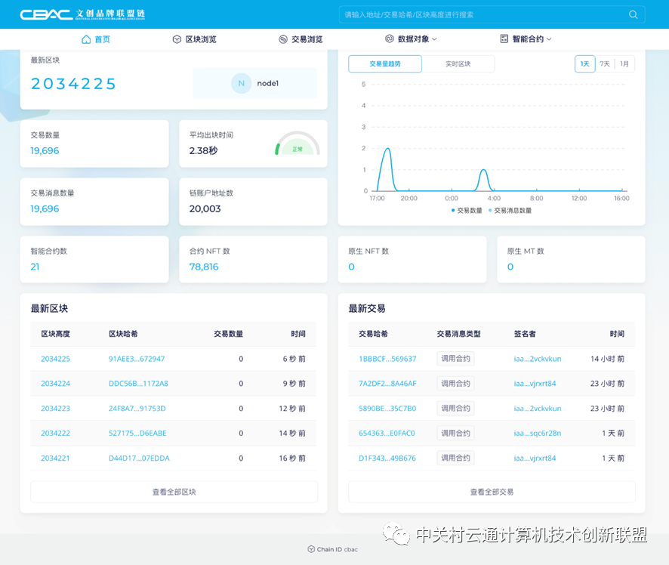Click the chart peak near 17:00
Screen dimensions: 669x565
tap(387, 149)
